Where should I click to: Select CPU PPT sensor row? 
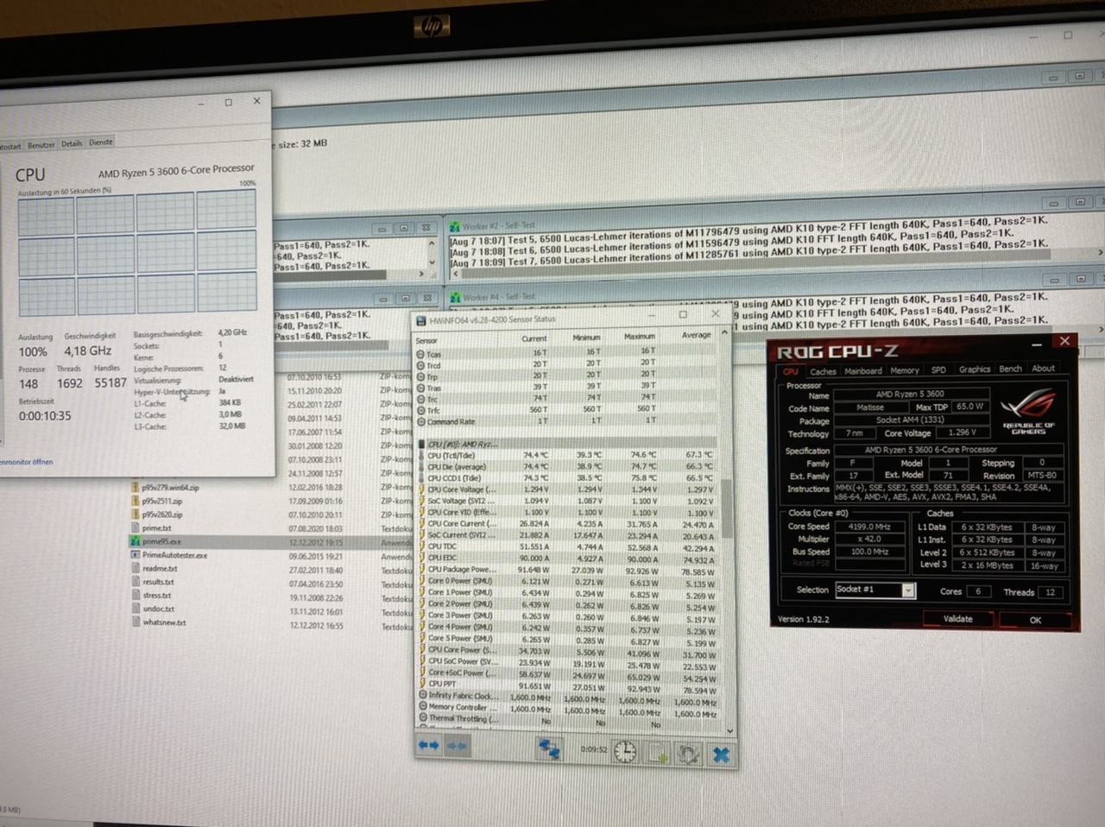[567, 685]
